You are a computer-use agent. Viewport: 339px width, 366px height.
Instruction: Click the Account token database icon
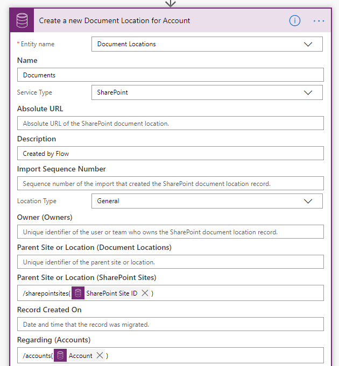(60, 356)
